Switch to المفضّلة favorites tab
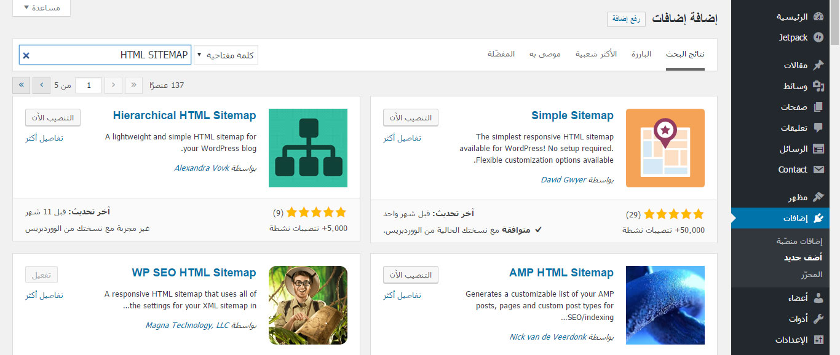Image resolution: width=840 pixels, height=355 pixels. (501, 54)
